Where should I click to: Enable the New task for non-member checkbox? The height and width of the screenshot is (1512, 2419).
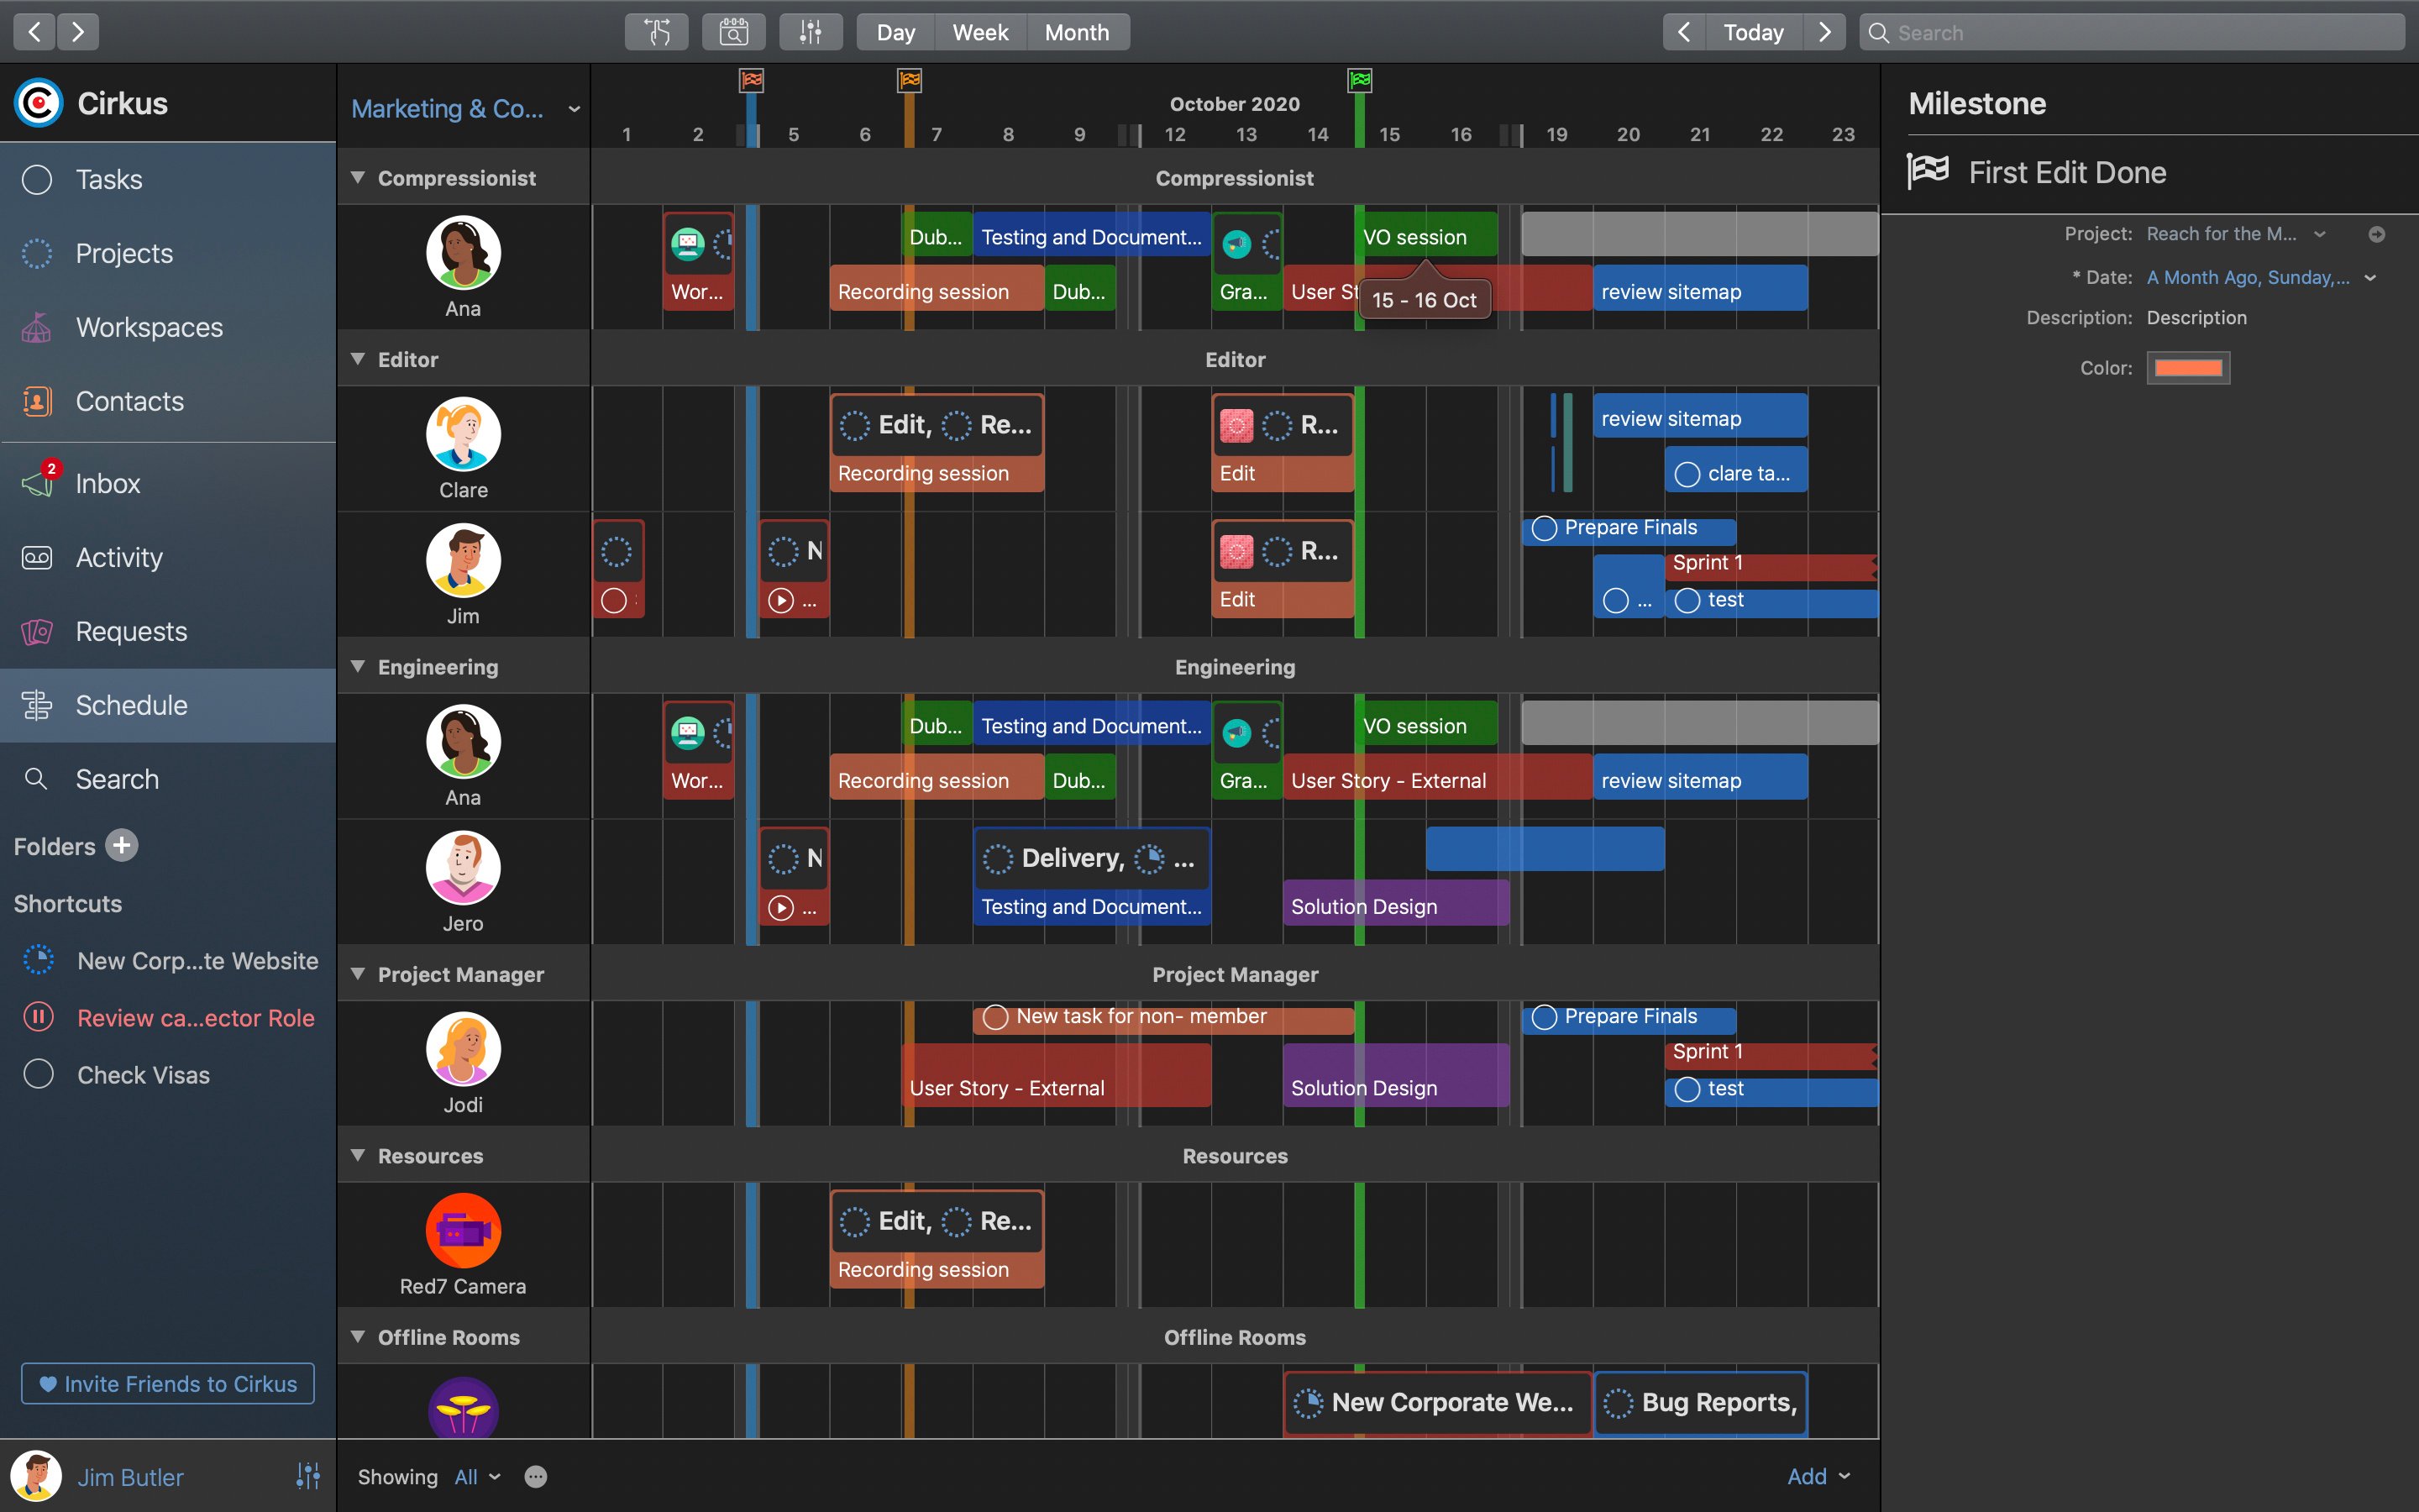(x=994, y=1016)
